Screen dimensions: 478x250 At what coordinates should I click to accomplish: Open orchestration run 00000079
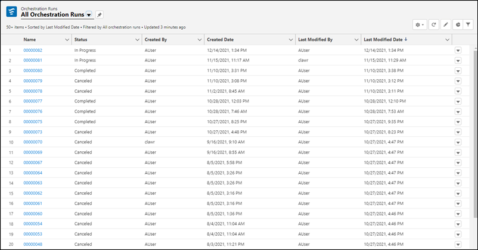point(33,81)
